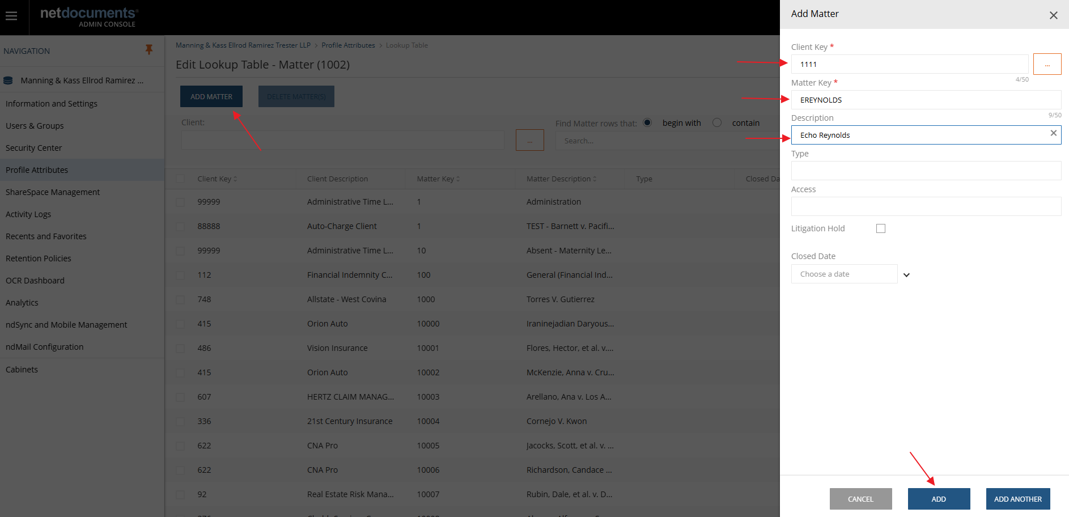
Task: Clear the Description field text
Action: point(1053,133)
